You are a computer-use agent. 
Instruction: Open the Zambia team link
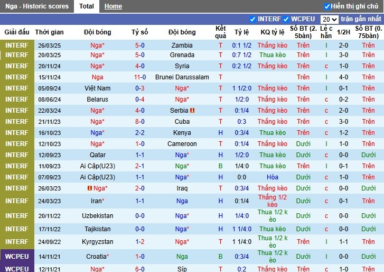click(x=182, y=46)
